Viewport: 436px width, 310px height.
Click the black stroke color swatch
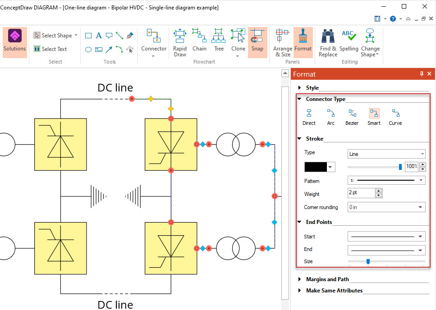tap(316, 167)
